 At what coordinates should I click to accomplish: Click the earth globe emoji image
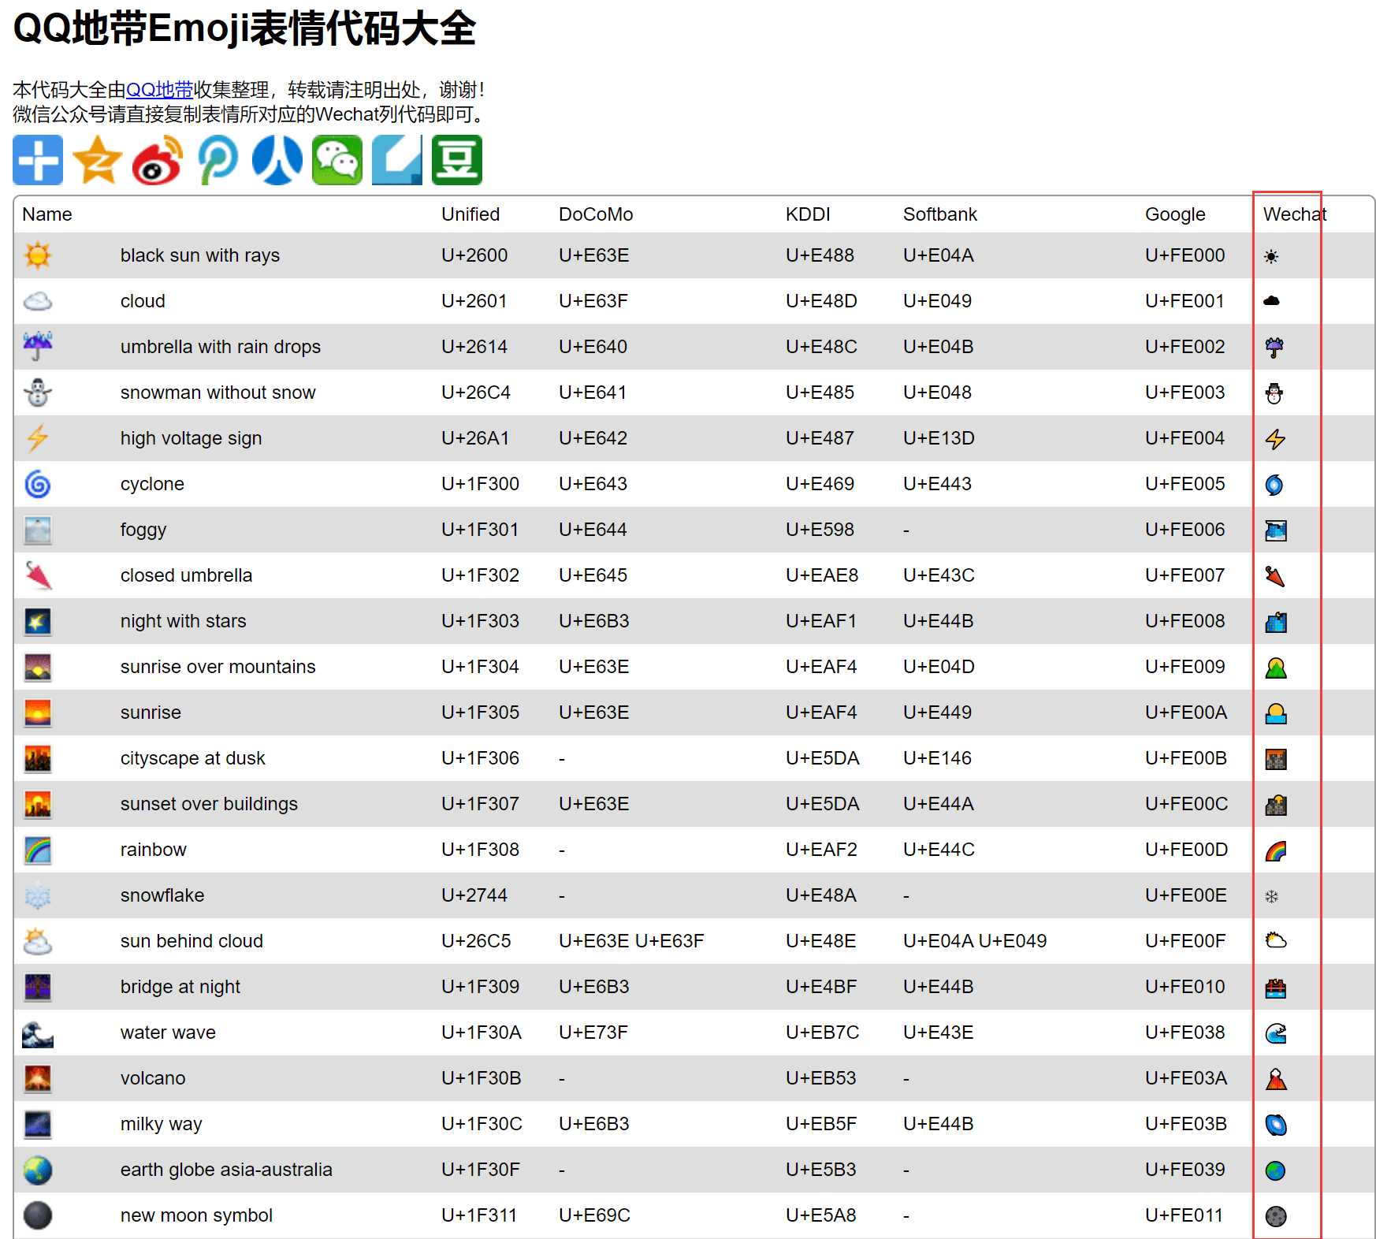(38, 1170)
